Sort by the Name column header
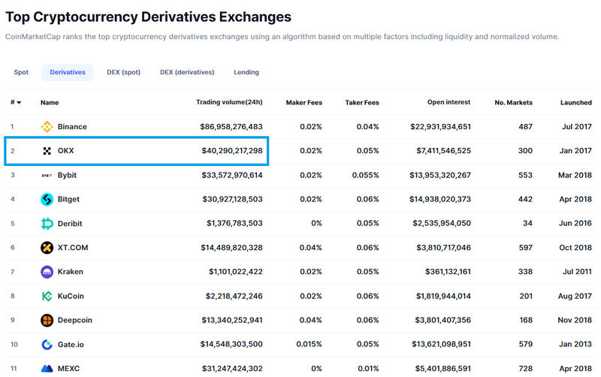This screenshot has width=601, height=377. click(x=50, y=102)
